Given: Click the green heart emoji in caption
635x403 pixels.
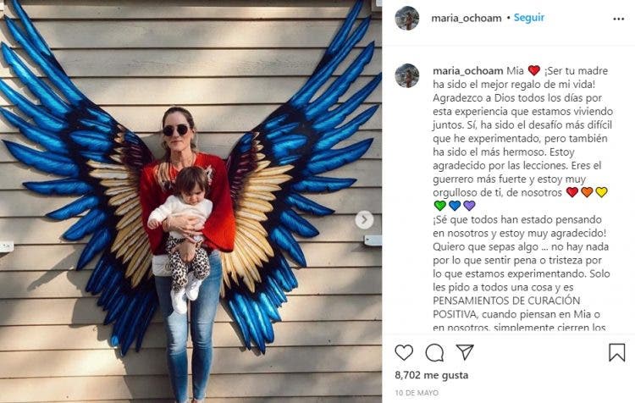Looking at the screenshot, I should click(x=439, y=206).
